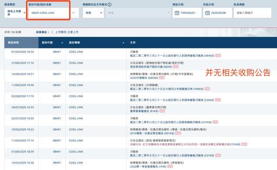Click the start date field 1999/04/01
Viewport: 277px width, 170px height.
[x=187, y=13]
